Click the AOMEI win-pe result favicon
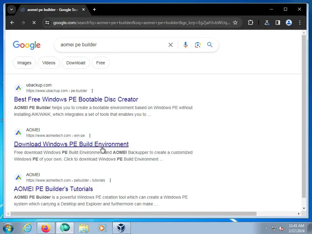This screenshot has width=312, height=234. (18, 133)
